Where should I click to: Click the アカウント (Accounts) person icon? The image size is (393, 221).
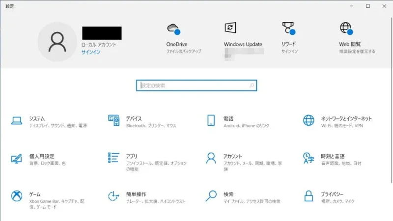[x=211, y=158]
